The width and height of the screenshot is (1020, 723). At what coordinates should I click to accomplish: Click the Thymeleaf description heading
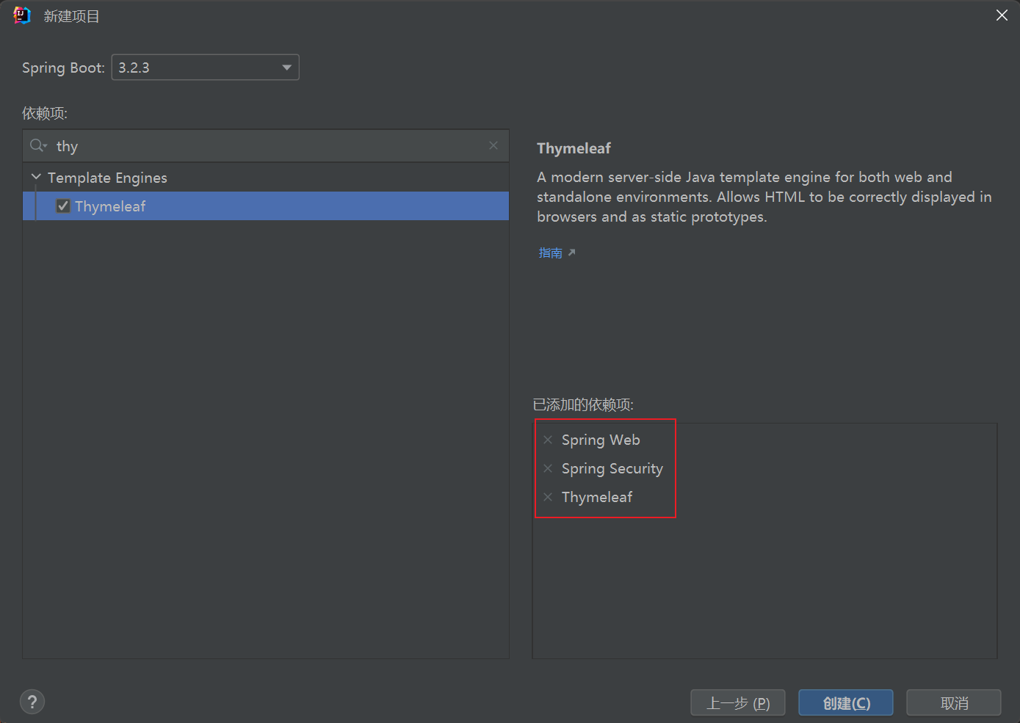pyautogui.click(x=574, y=148)
